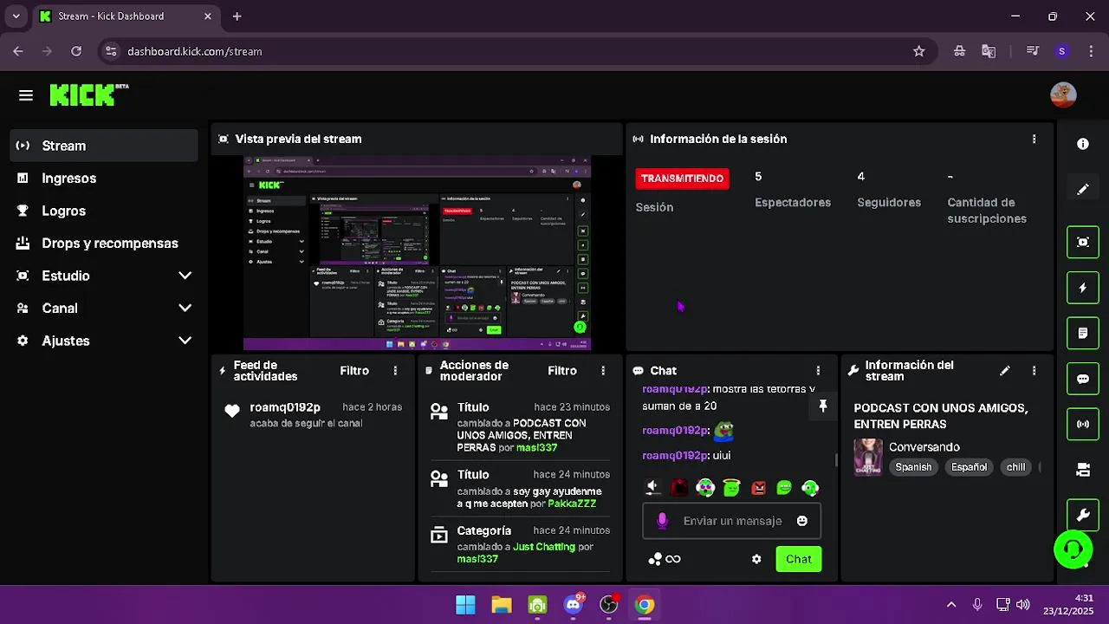Screen dimensions: 1109x624
Task: Select the green halo angel emote
Action: tap(732, 488)
